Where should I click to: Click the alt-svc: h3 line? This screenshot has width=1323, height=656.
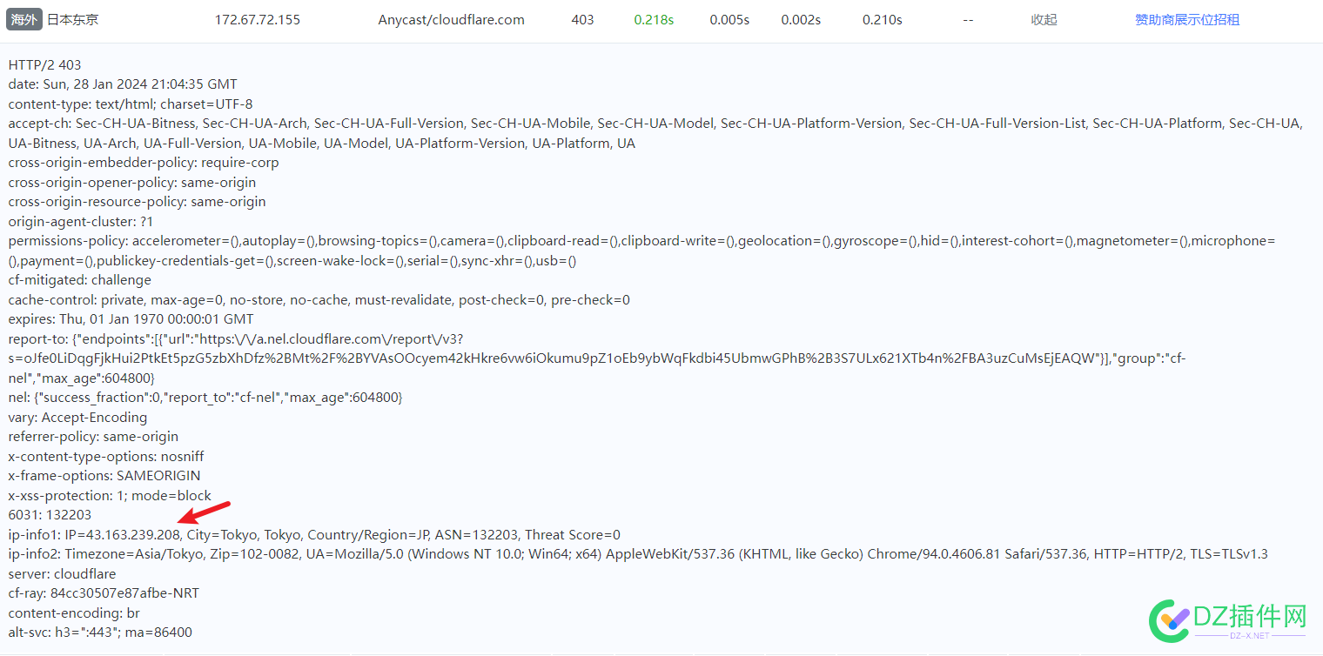(100, 633)
